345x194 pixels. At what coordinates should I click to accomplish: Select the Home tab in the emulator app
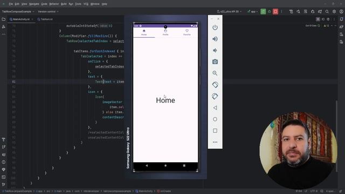coord(144,32)
